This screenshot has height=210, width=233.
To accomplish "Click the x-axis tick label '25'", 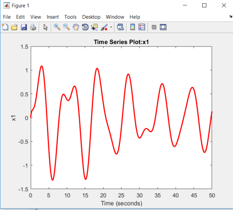I will (x=121, y=195).
